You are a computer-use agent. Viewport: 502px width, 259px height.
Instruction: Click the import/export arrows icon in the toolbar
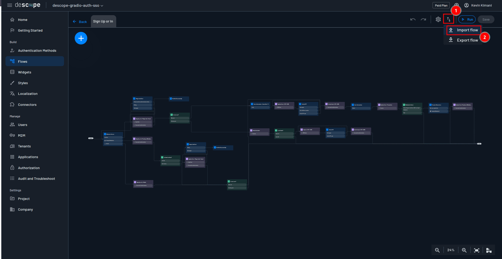click(x=449, y=19)
